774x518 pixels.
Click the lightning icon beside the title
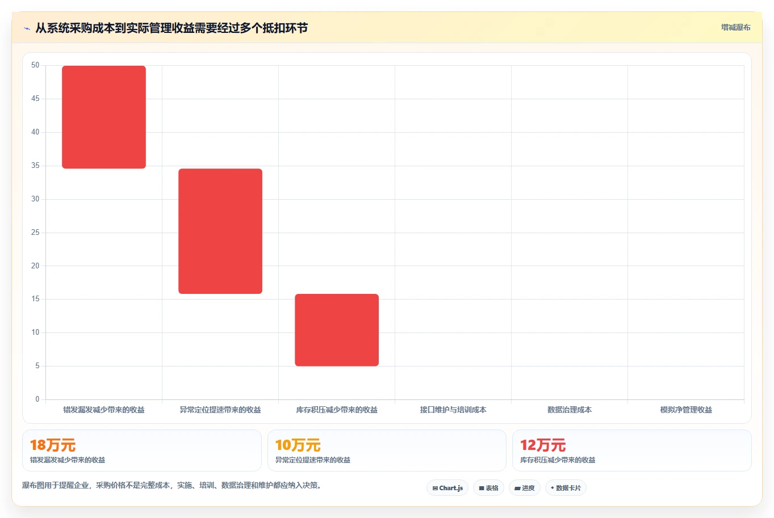click(27, 28)
